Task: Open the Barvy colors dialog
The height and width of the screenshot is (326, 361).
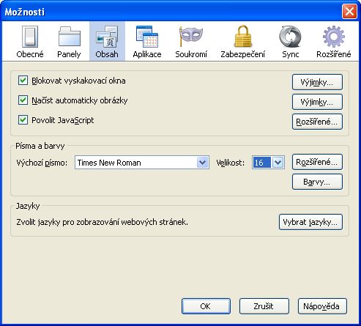Action: (317, 182)
